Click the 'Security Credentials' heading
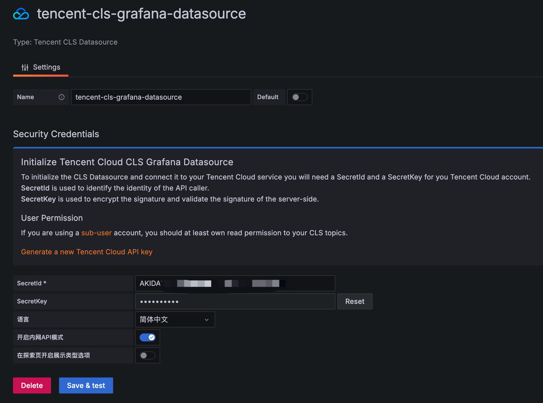 (56, 134)
